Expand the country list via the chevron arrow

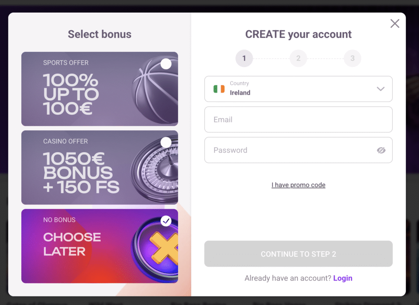point(381,89)
